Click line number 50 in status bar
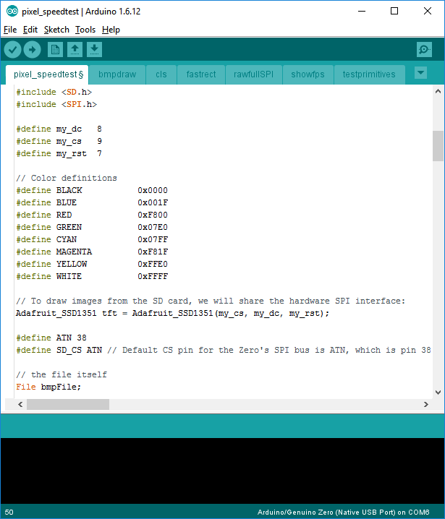This screenshot has height=519, width=445. pos(9,512)
